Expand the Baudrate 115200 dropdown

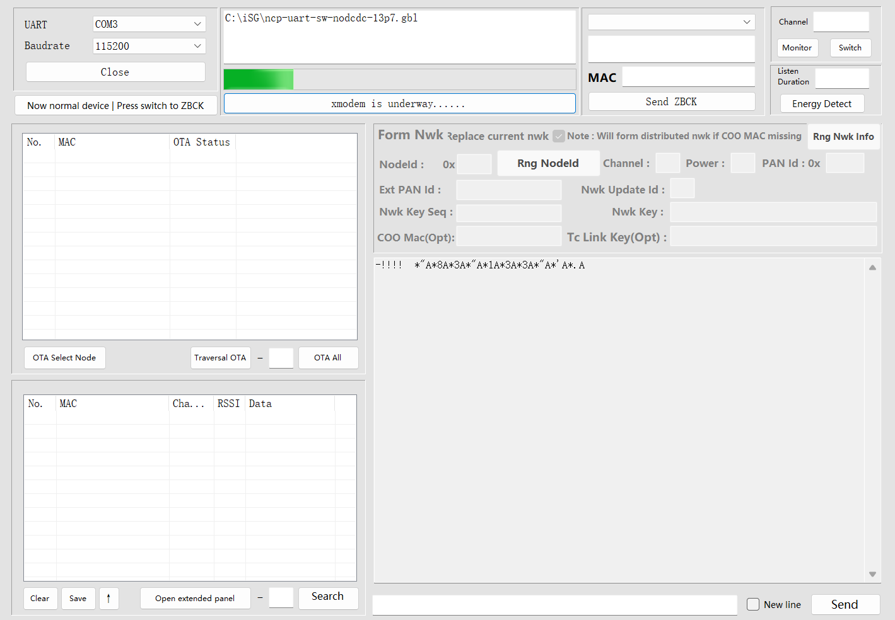[149, 46]
